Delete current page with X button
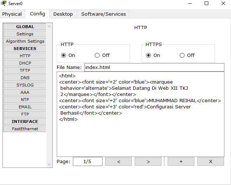The height and width of the screenshot is (185, 231). coord(210,162)
